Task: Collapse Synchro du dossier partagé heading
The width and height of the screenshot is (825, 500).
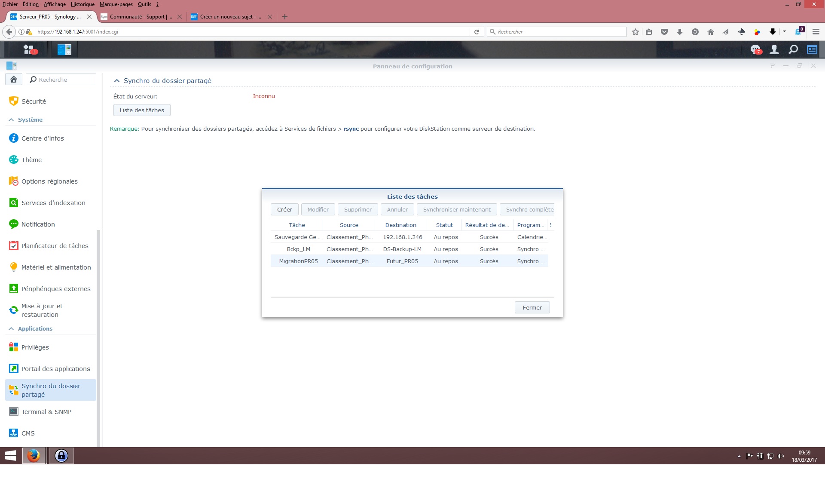Action: [116, 81]
